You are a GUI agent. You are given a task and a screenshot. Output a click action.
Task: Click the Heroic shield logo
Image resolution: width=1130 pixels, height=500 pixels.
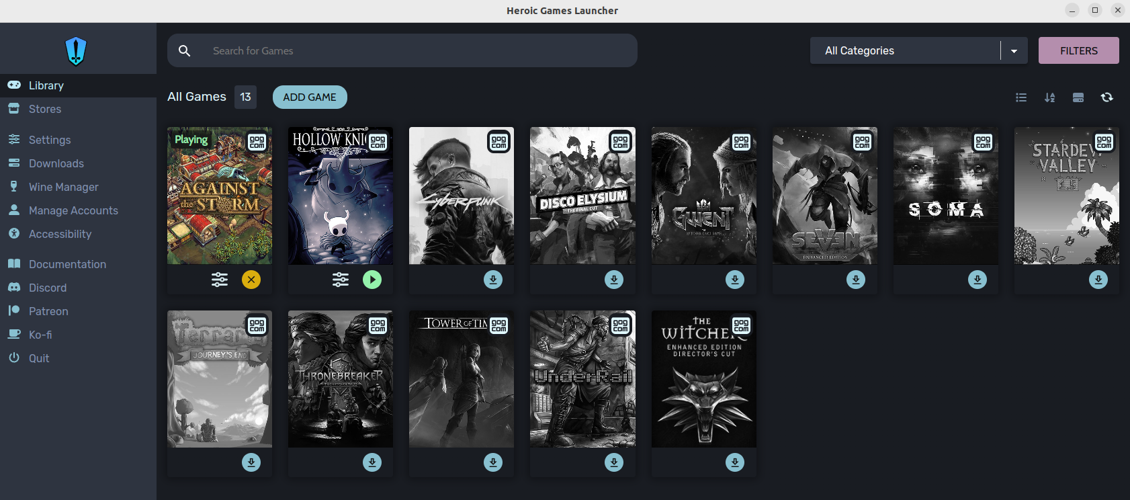[x=76, y=51]
